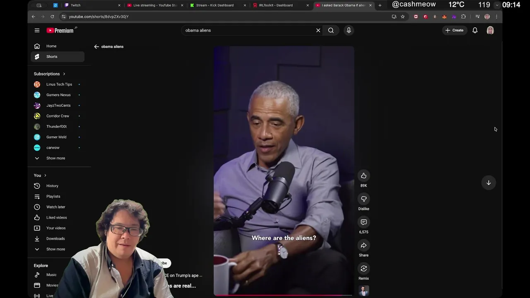Go to YouTube Premium home logo
Viewport: 530px width, 298px height.
[x=61, y=30]
